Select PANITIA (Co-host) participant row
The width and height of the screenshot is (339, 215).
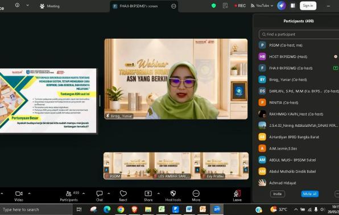[299, 102]
